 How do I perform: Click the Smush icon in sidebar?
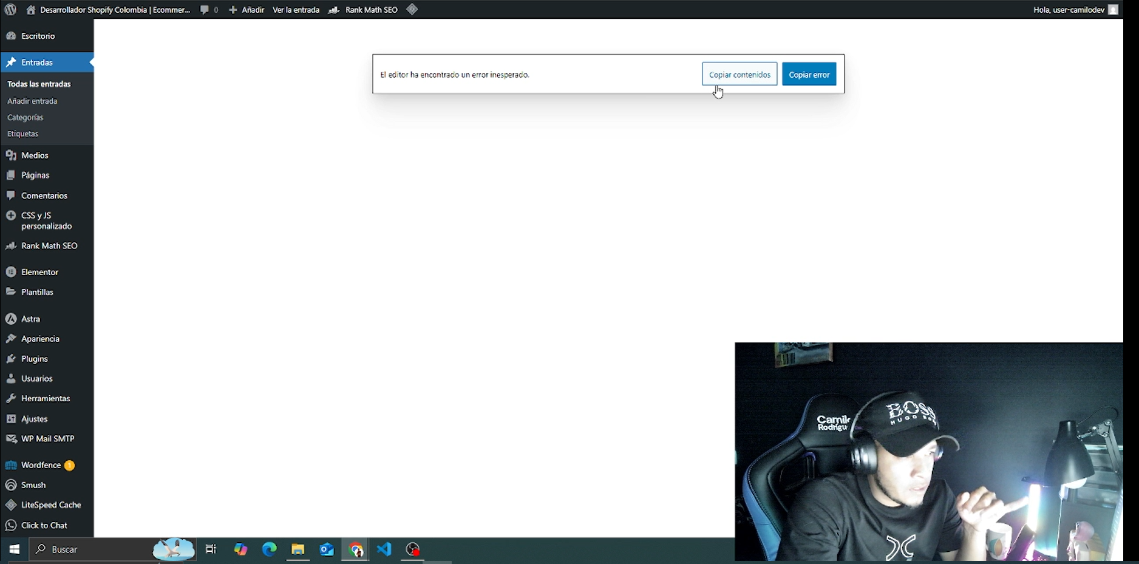pos(11,485)
